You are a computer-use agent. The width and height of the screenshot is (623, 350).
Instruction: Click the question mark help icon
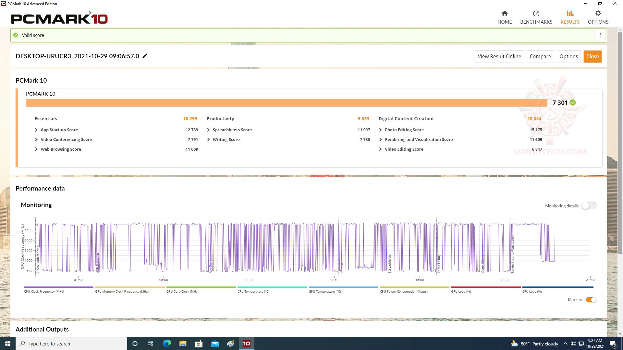click(600, 35)
